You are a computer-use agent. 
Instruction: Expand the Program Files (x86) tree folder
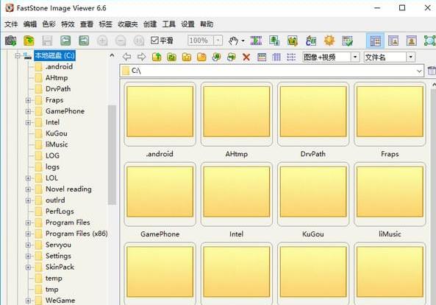point(28,234)
